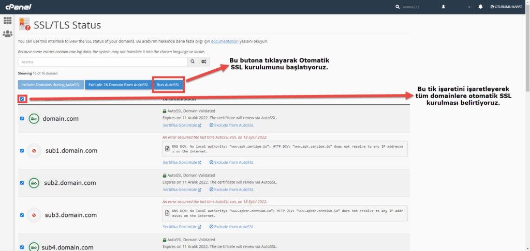Click Sertifika Görüntüle for domain.com
Screen dimensions: 530x251
point(182,125)
